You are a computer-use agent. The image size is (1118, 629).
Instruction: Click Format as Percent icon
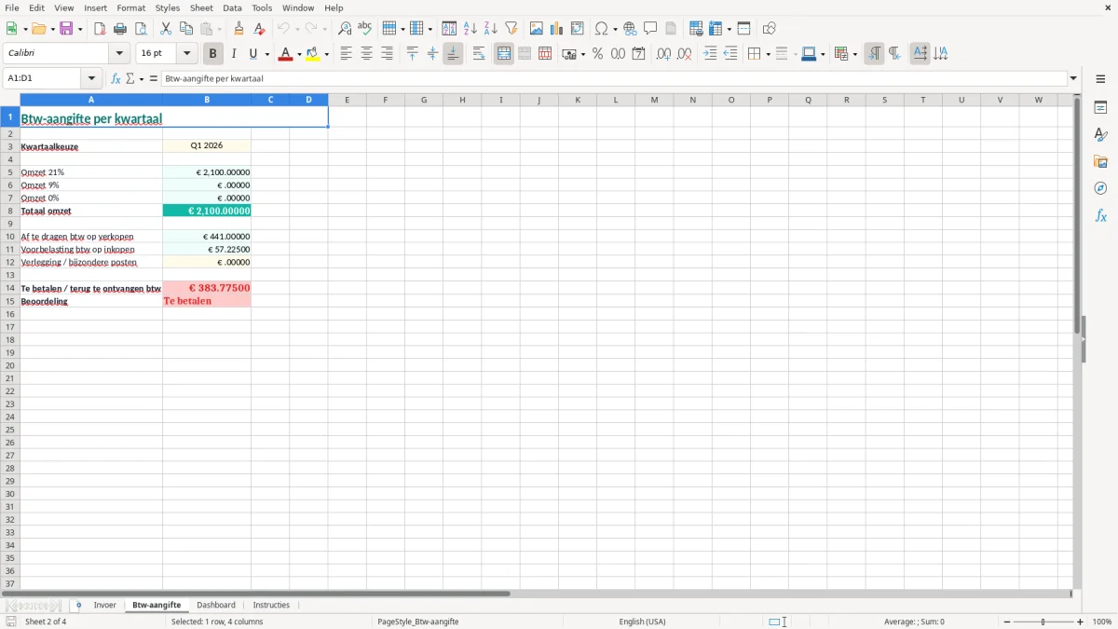[x=597, y=54]
